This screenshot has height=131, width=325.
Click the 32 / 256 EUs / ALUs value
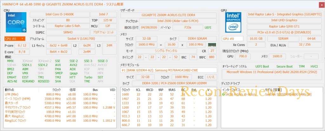point(305,45)
